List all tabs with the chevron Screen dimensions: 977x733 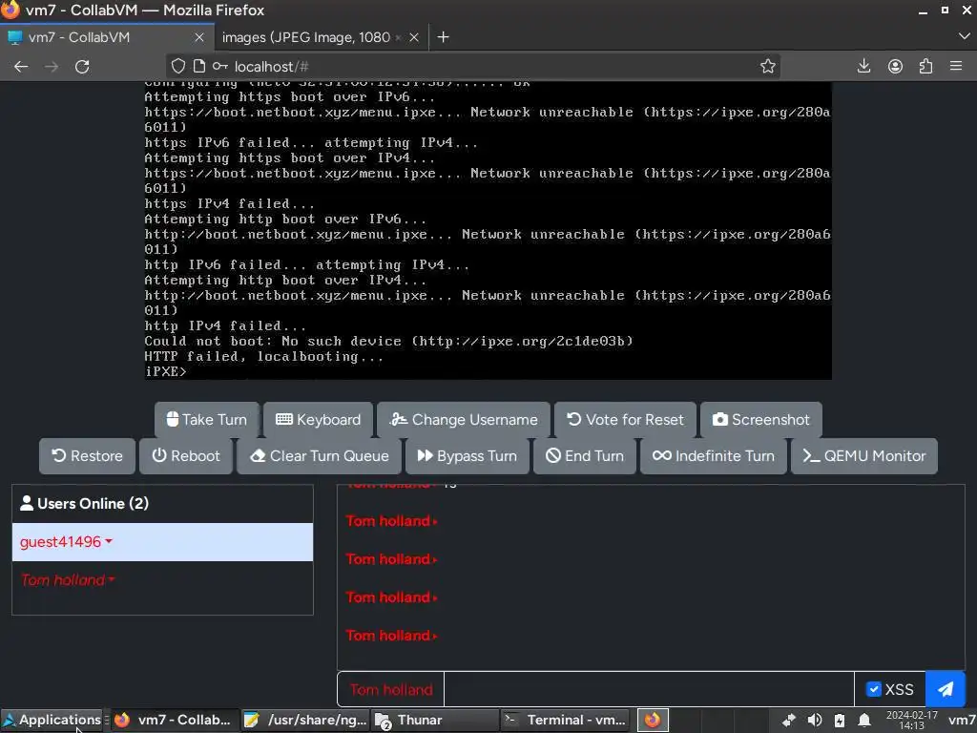964,37
